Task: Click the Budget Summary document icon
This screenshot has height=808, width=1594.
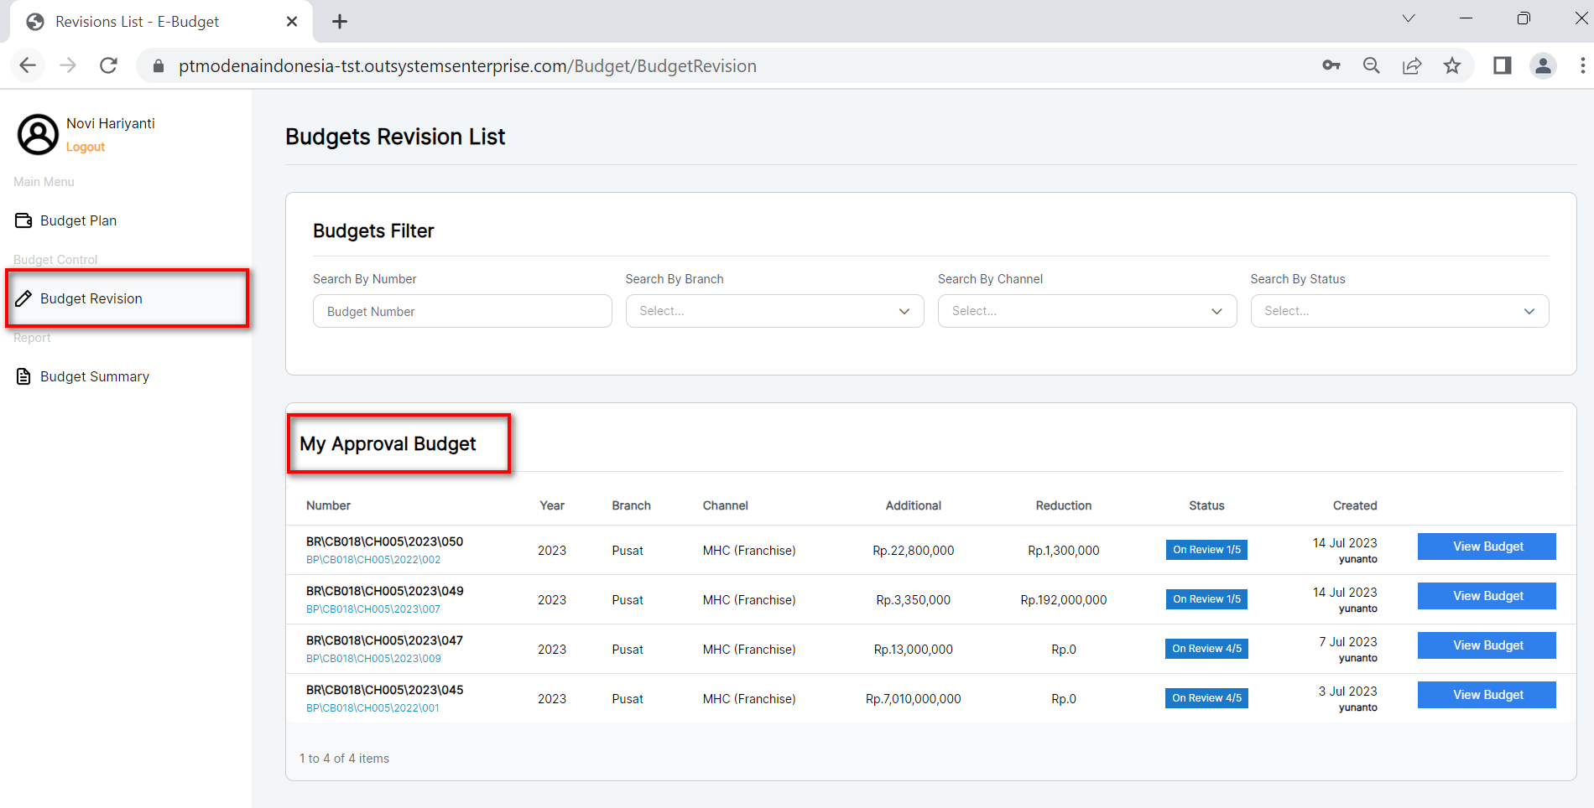Action: click(23, 376)
